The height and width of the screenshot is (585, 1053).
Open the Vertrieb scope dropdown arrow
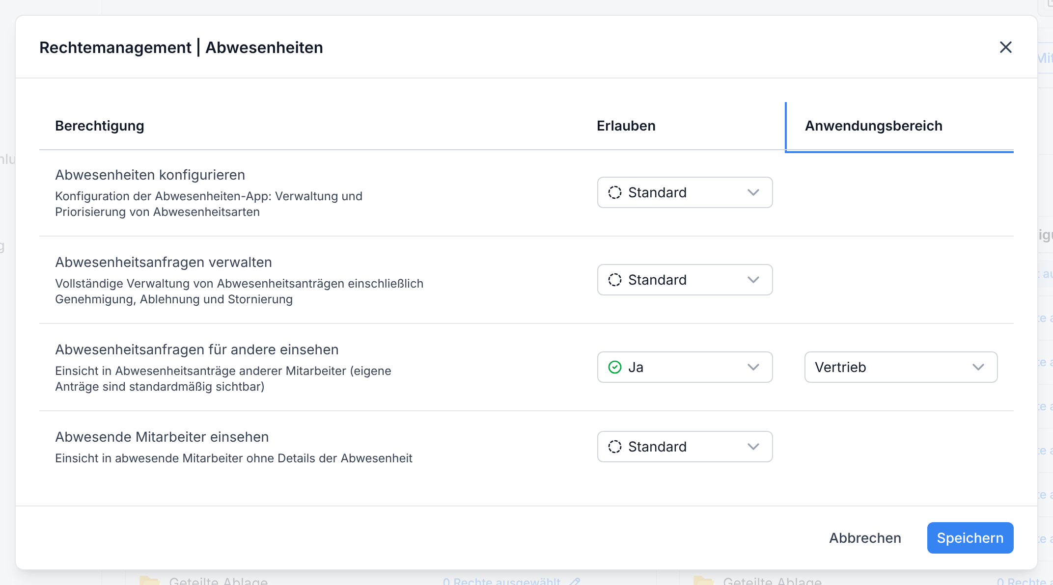tap(978, 367)
